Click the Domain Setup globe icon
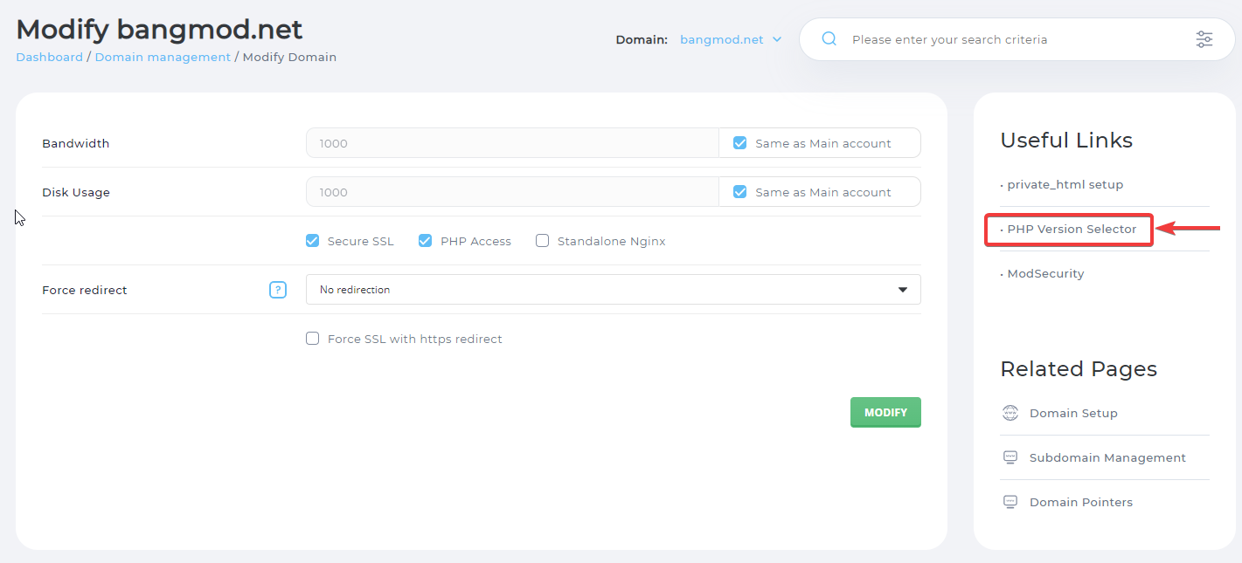 pyautogui.click(x=1010, y=413)
